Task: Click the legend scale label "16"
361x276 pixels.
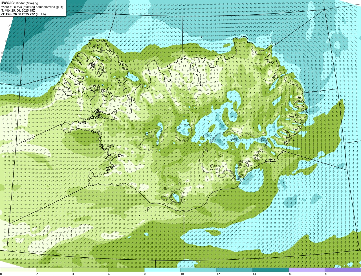Action: 290,274
